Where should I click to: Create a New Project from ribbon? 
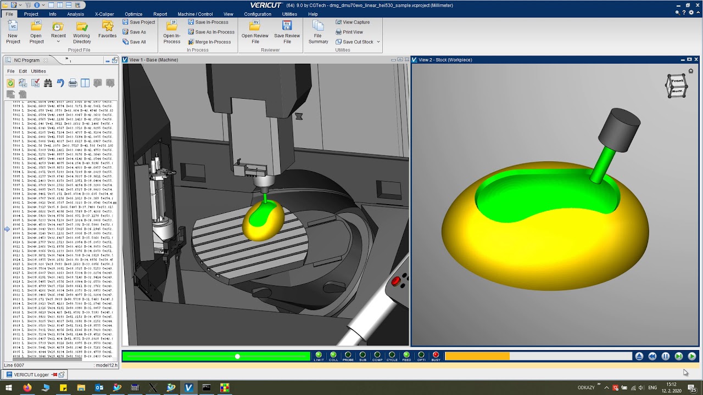[13, 32]
